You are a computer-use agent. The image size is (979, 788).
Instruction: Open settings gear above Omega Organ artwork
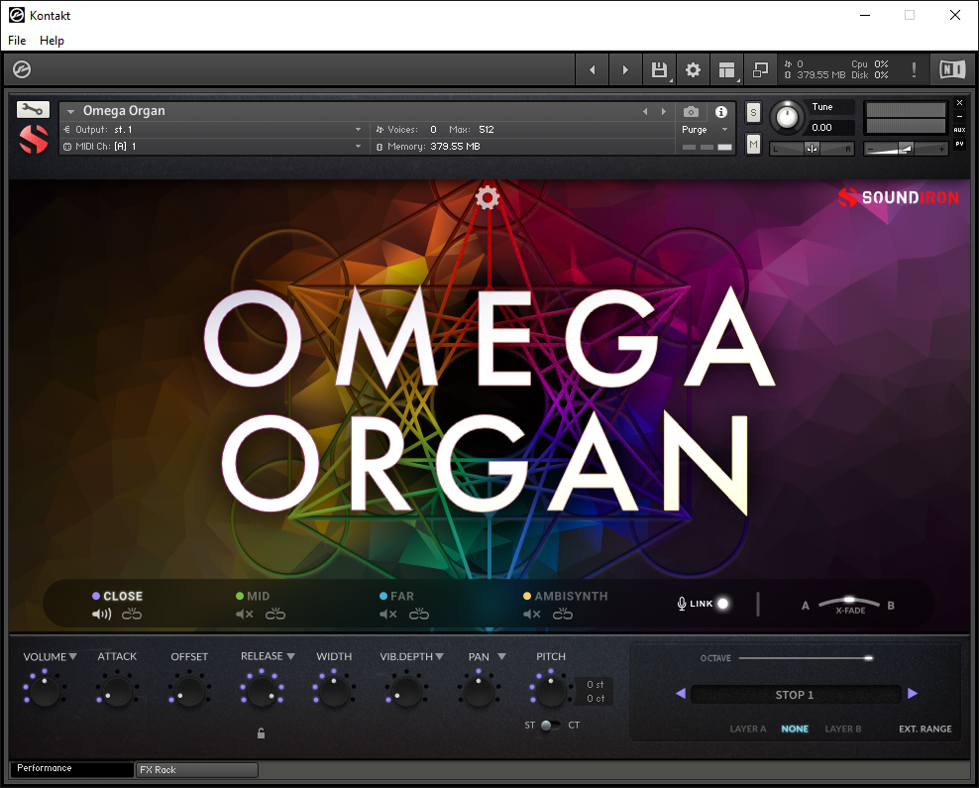tap(488, 198)
